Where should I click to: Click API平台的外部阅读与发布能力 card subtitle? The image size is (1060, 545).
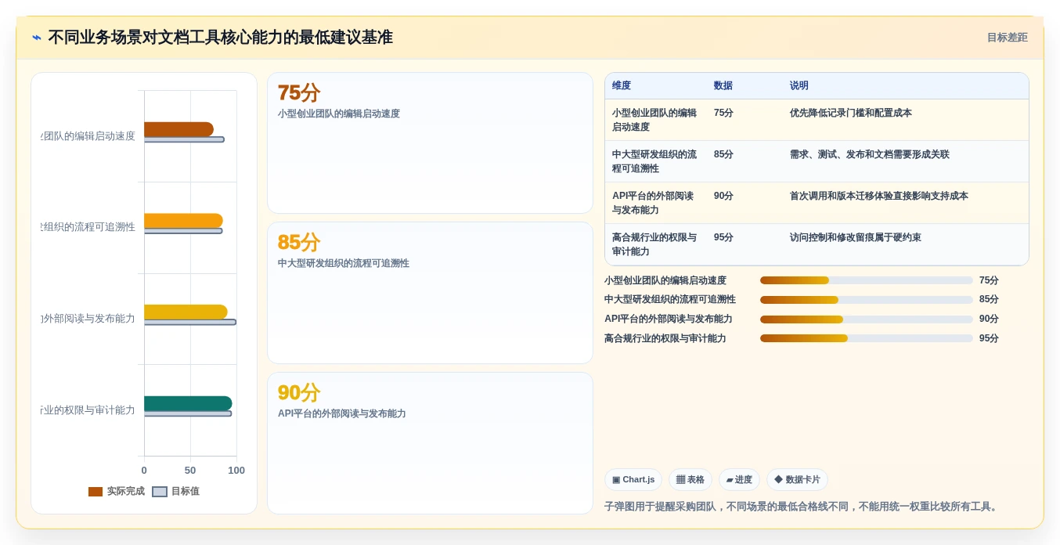pyautogui.click(x=342, y=413)
